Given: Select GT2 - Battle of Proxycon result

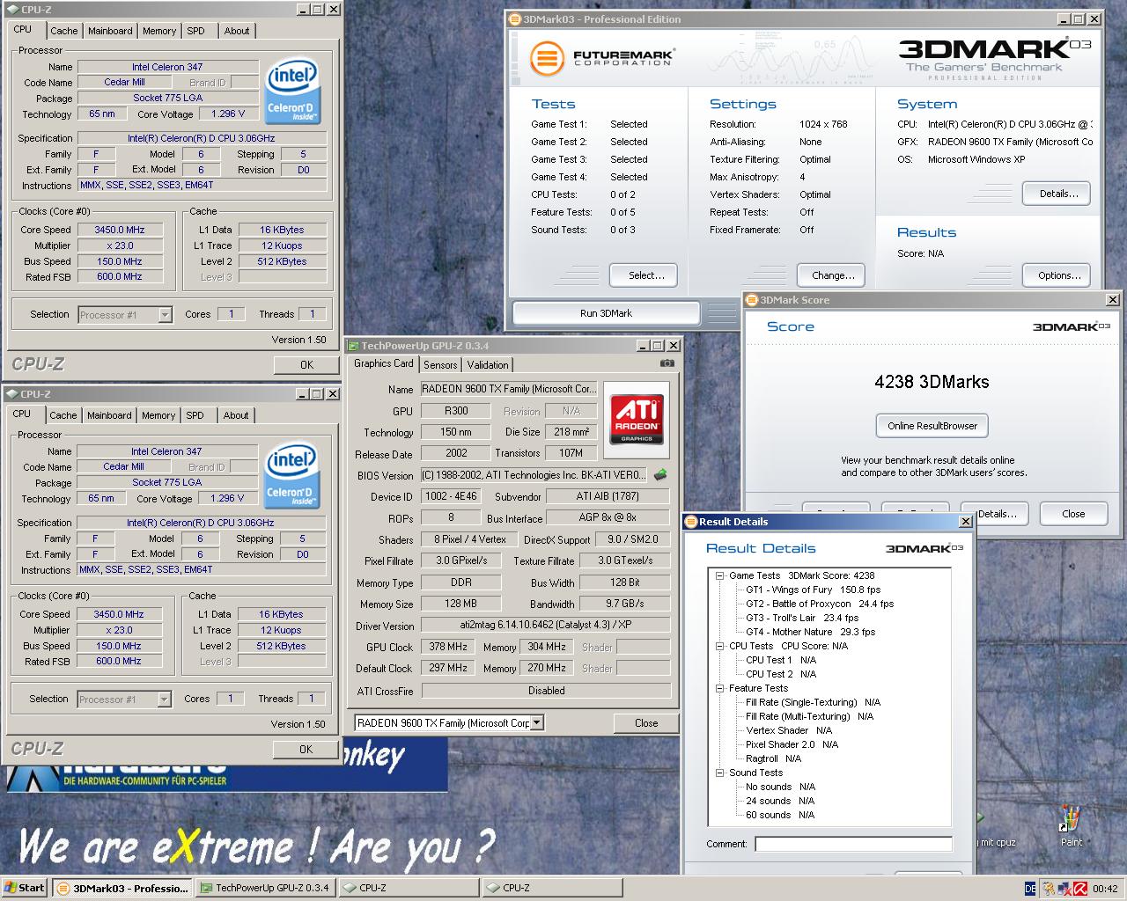Looking at the screenshot, I should pyautogui.click(x=820, y=604).
